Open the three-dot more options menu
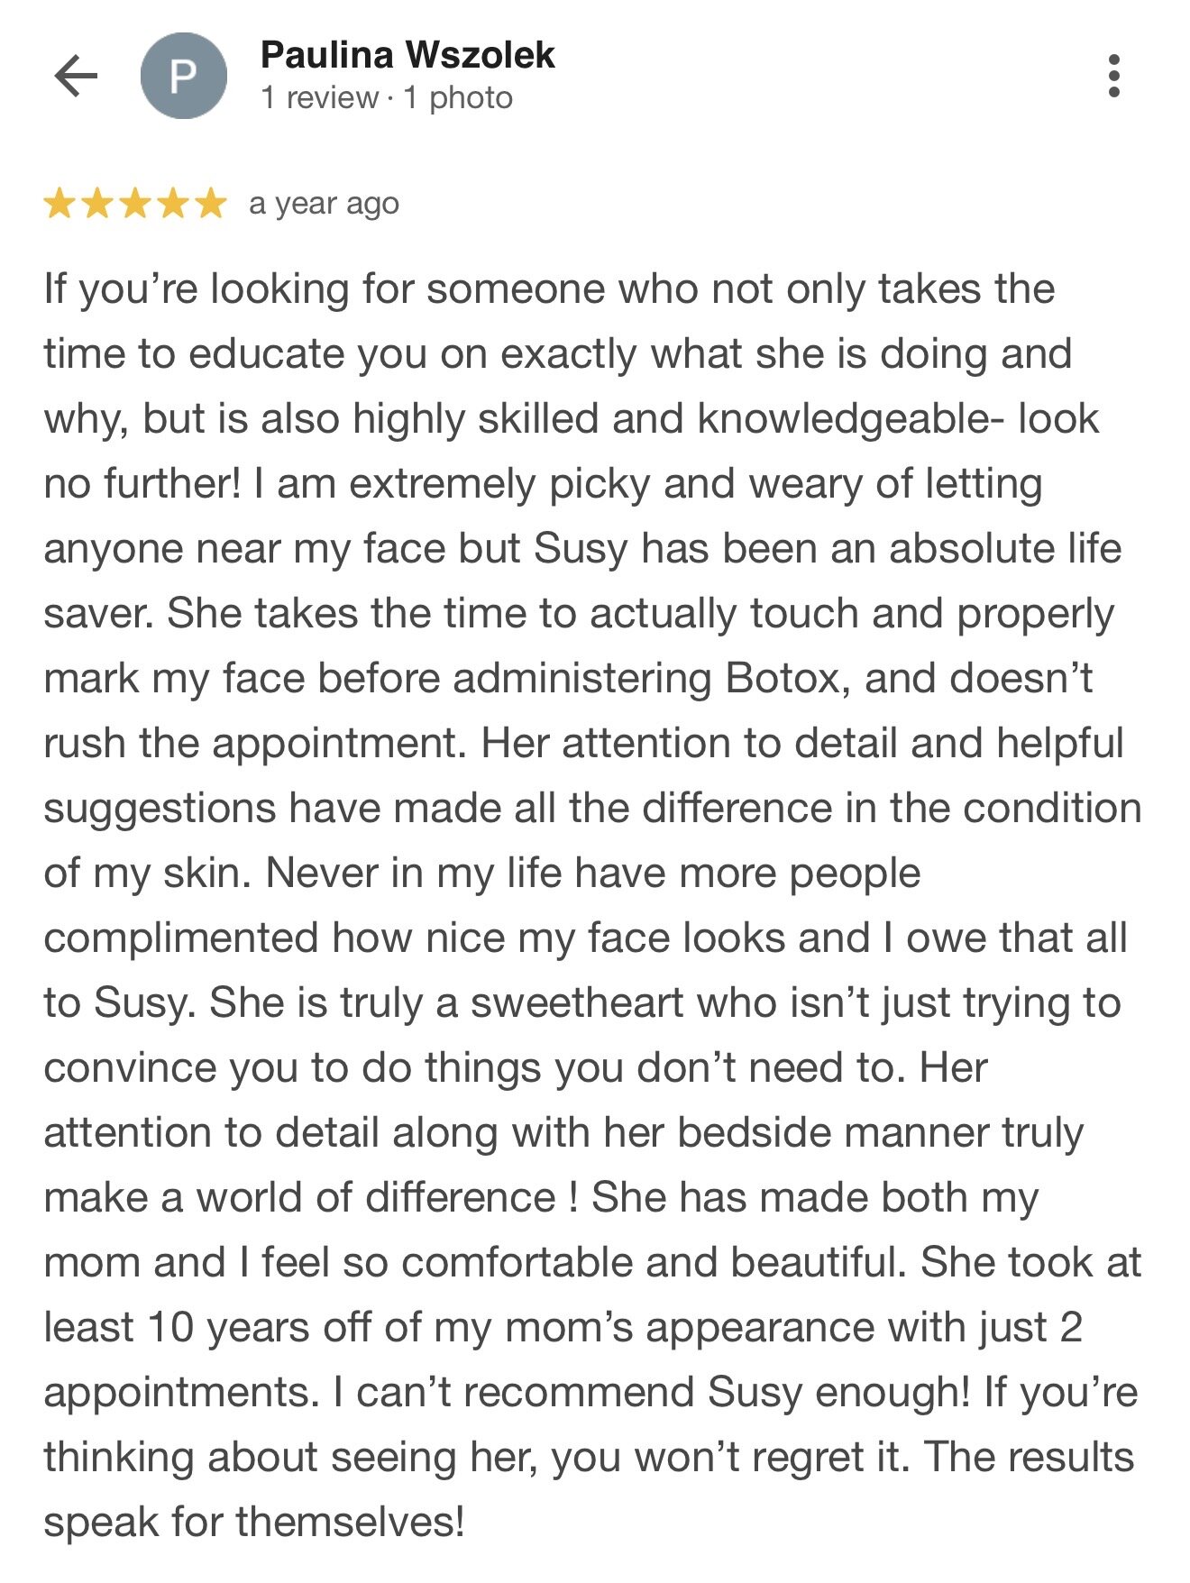1190x1583 pixels. click(1114, 76)
